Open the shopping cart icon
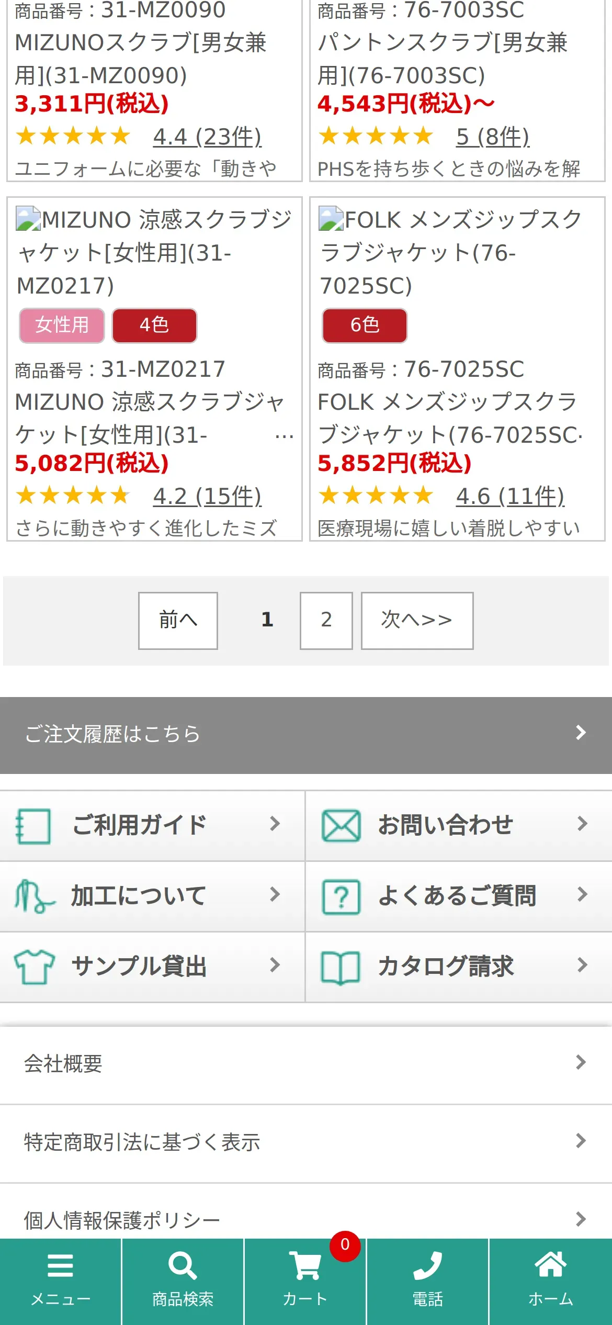Image resolution: width=612 pixels, height=1325 pixels. coord(305,1265)
